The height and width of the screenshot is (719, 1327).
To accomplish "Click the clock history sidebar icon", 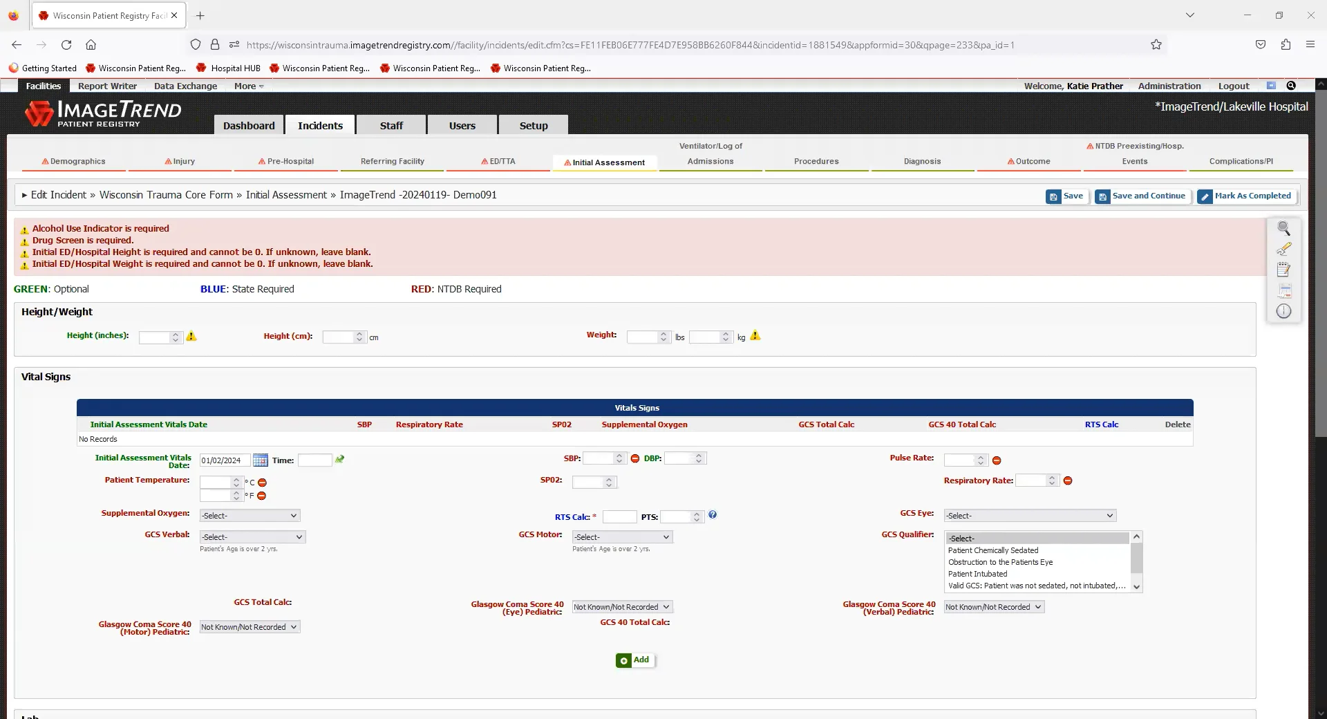I will click(1283, 311).
